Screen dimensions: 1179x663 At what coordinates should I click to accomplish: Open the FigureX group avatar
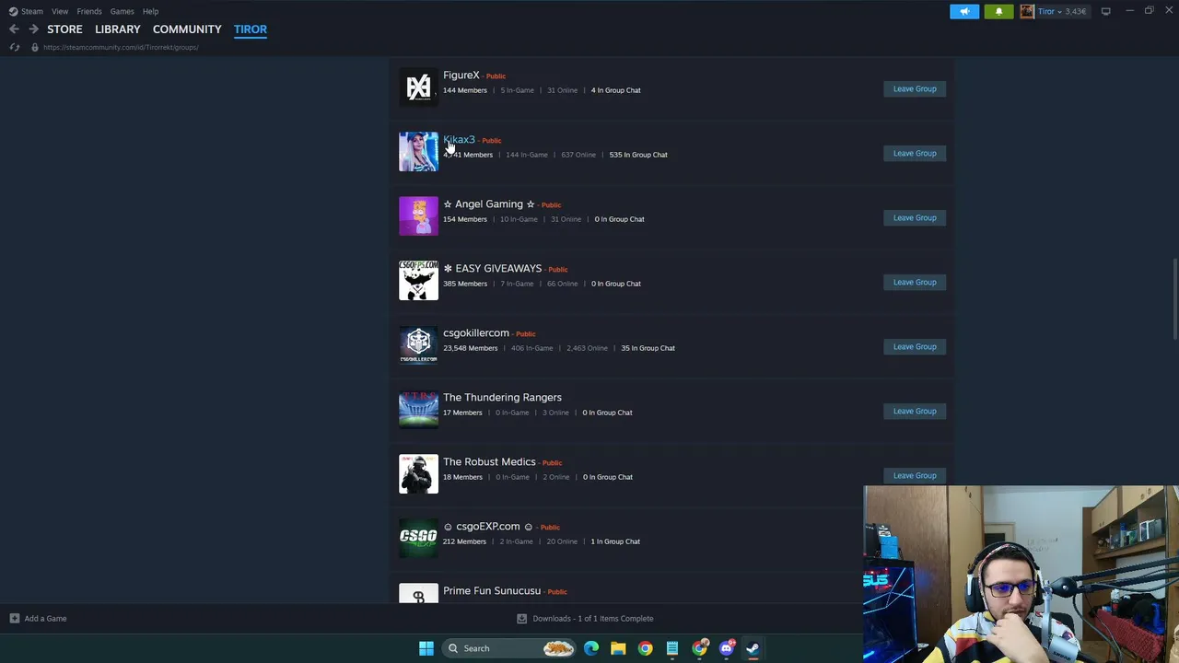click(418, 87)
